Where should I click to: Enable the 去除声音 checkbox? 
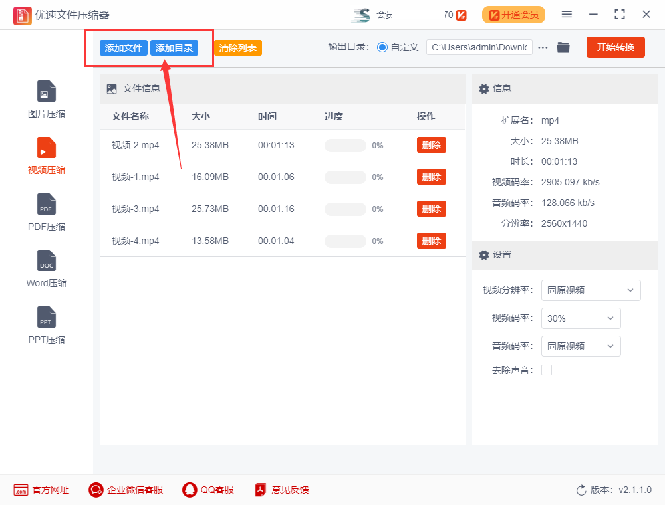[547, 370]
